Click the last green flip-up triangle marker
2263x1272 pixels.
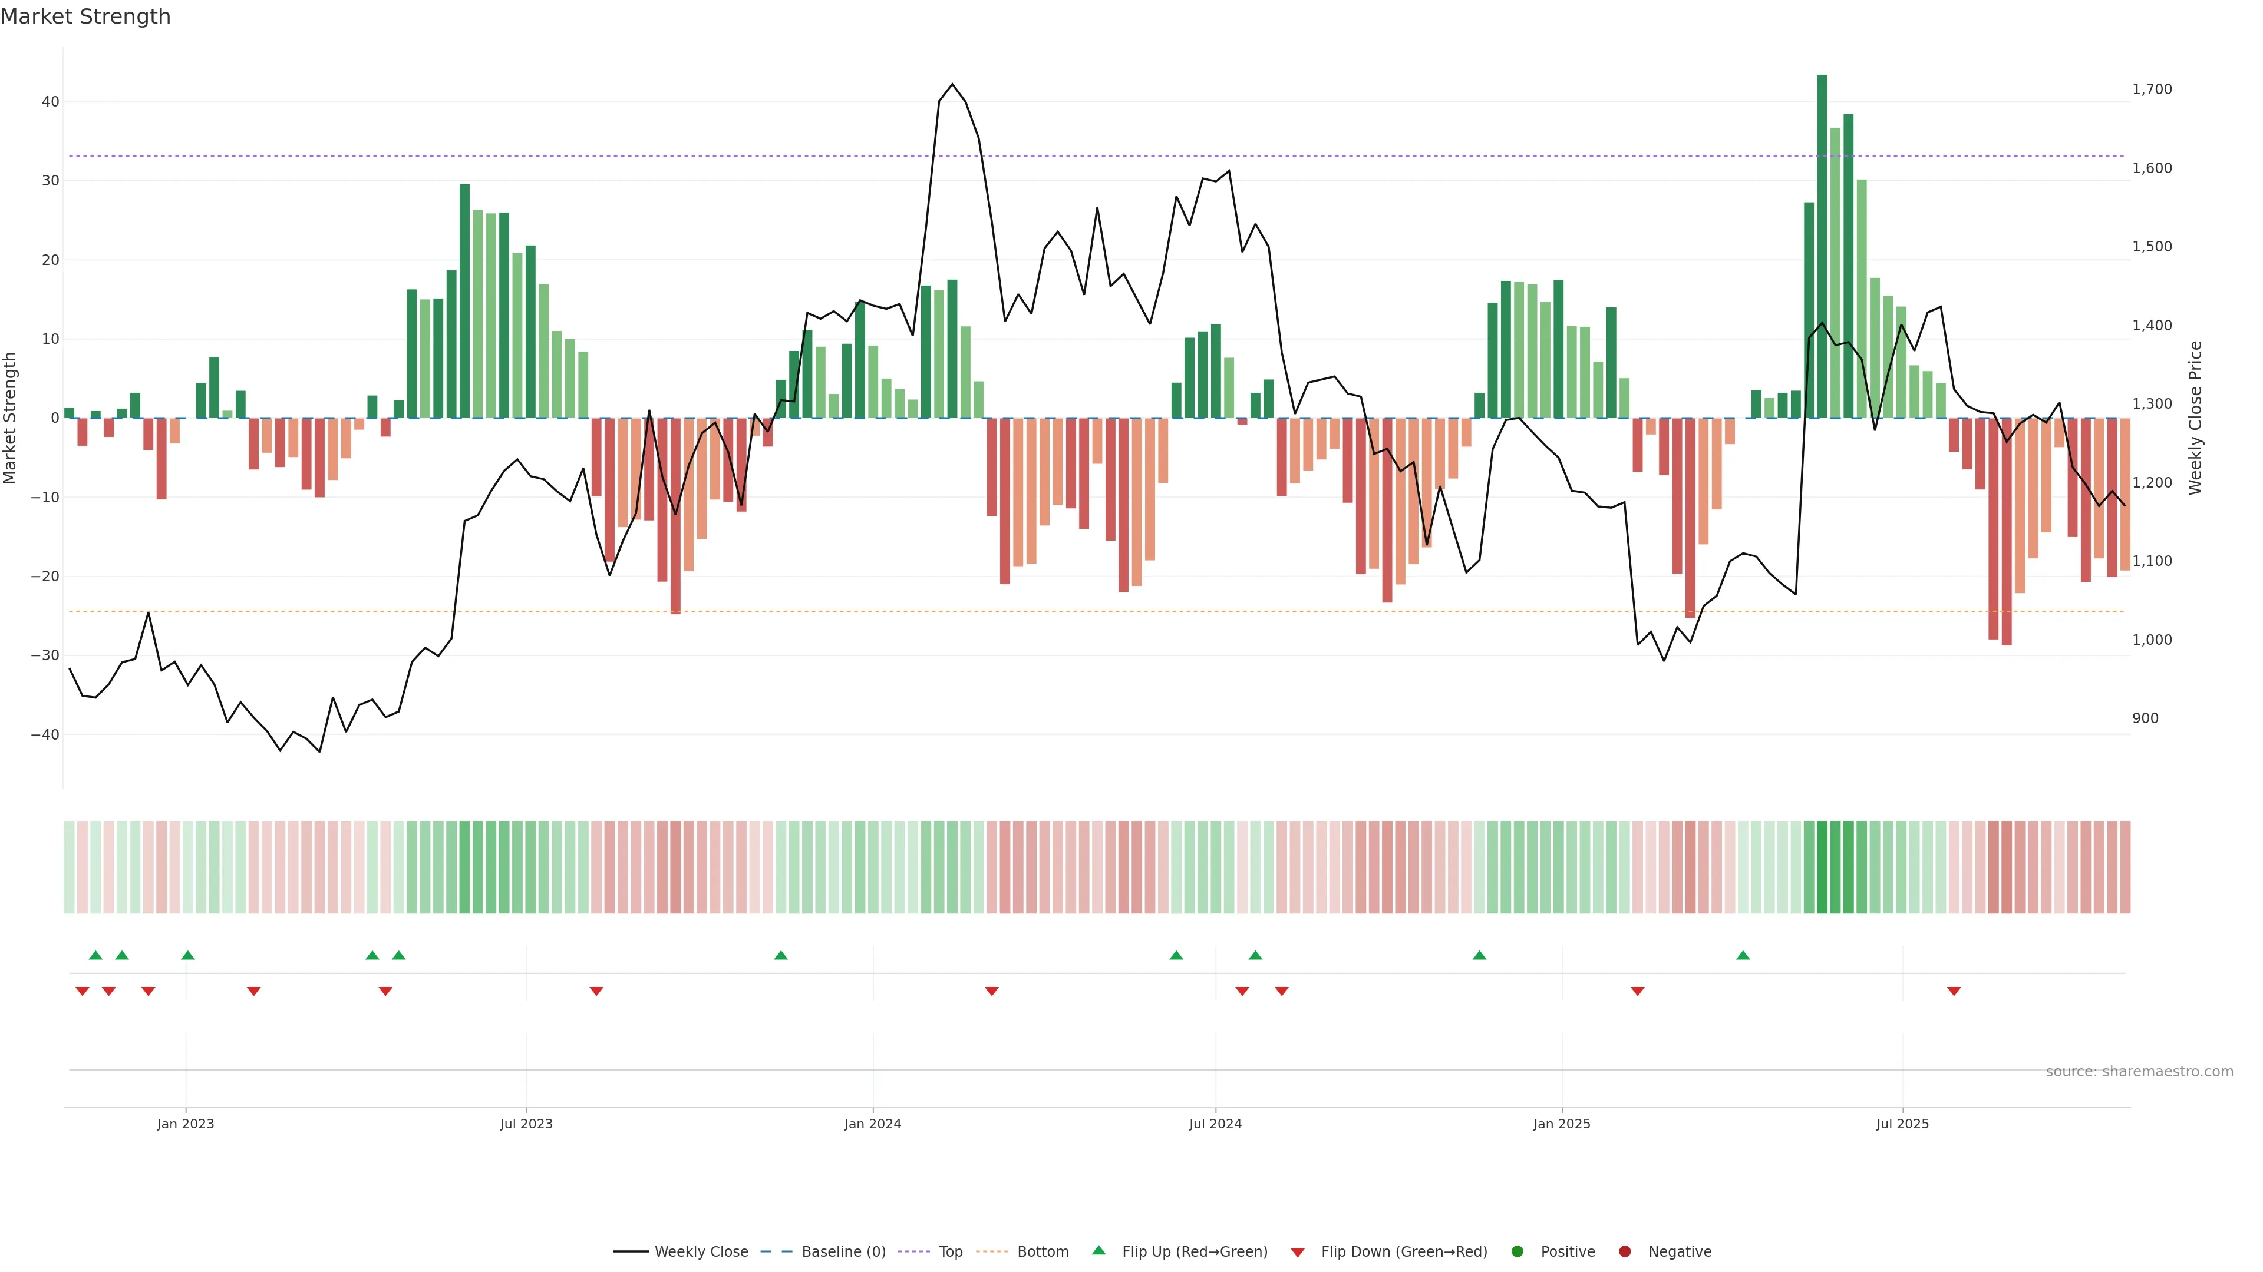pos(1743,955)
